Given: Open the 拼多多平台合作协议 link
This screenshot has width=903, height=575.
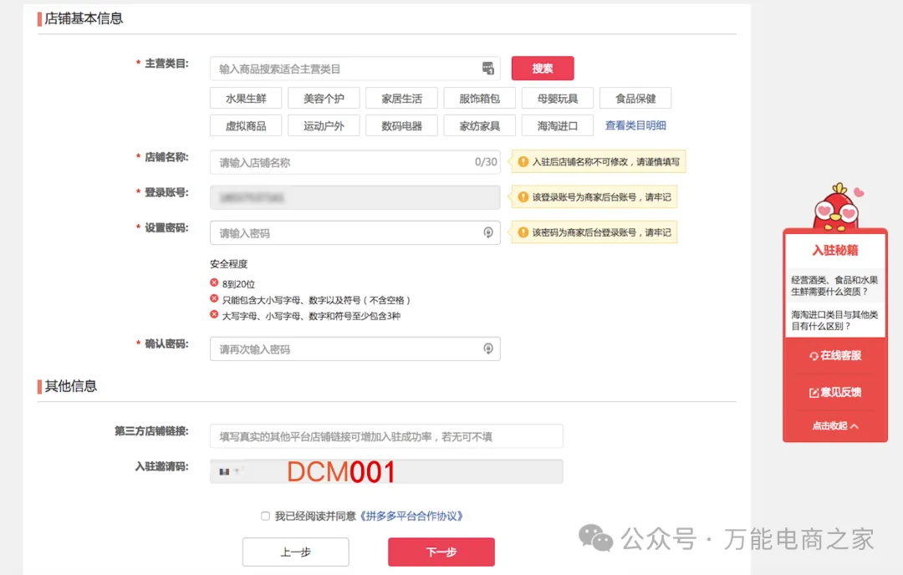Looking at the screenshot, I should click(x=411, y=516).
